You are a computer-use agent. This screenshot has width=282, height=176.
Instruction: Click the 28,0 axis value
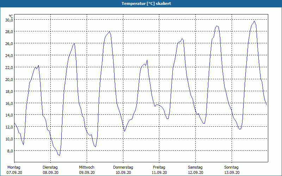(x=9, y=32)
